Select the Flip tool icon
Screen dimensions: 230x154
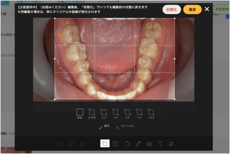pyautogui.click(x=116, y=144)
